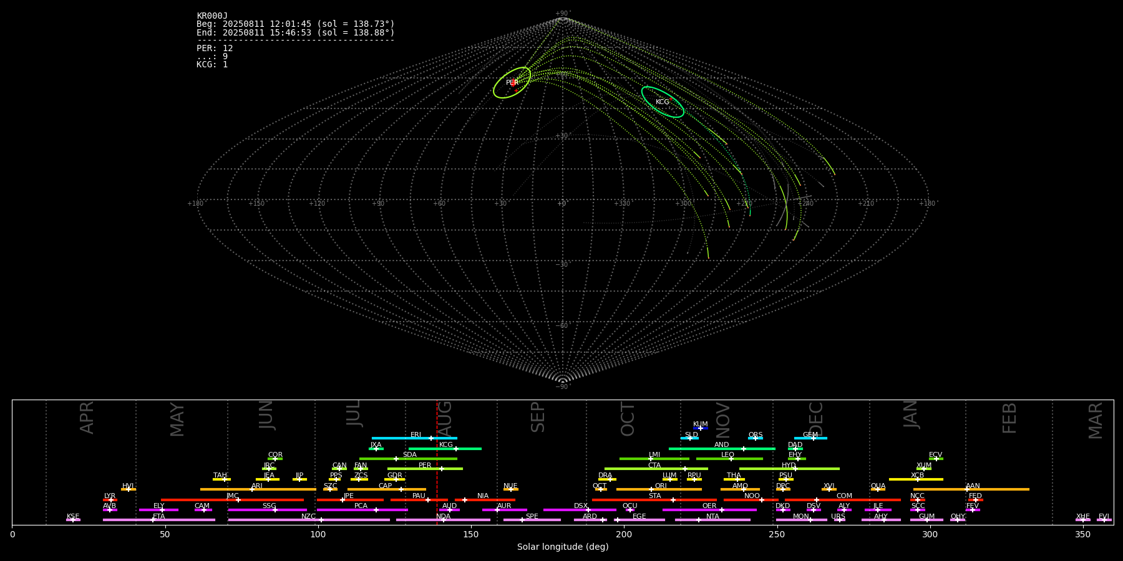The width and height of the screenshot is (1123, 561).
Task: Click the STA red shower bar
Action: 654,500
